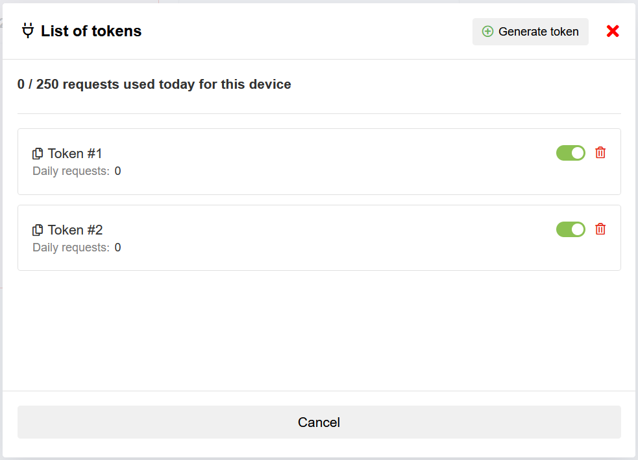Click the Daily requests label under Token #2
The width and height of the screenshot is (638, 460).
coord(71,248)
